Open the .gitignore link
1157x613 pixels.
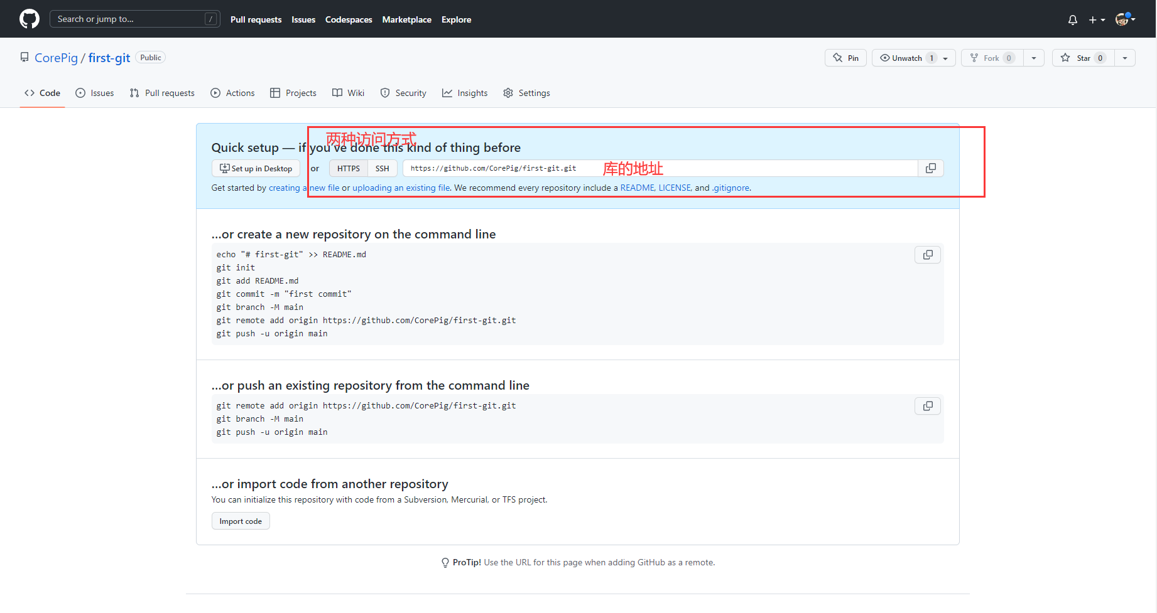pos(731,188)
